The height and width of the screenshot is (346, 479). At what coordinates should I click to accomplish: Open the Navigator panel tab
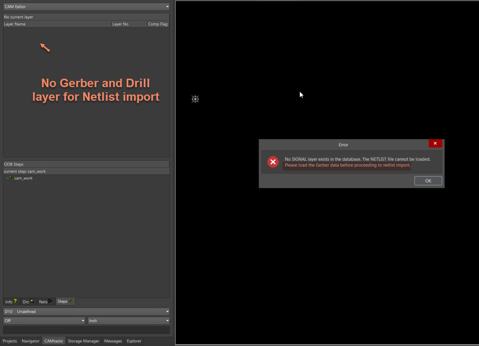pos(31,341)
